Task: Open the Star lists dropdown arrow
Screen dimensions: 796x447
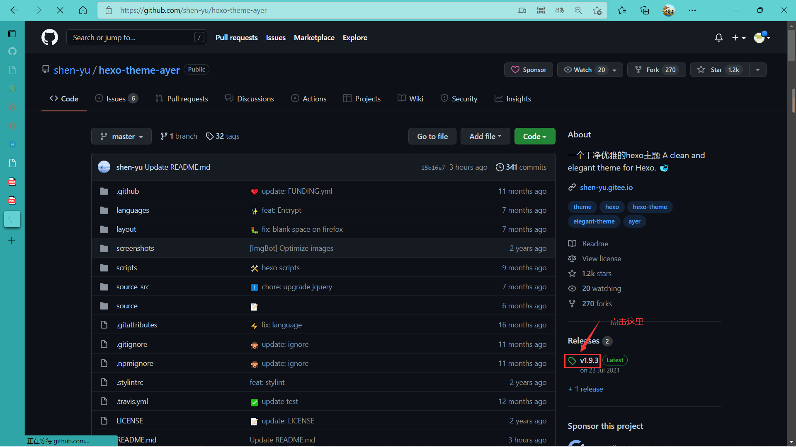Action: point(758,70)
